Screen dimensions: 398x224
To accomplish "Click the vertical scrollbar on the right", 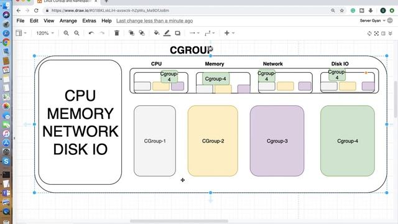I will coord(396,99).
